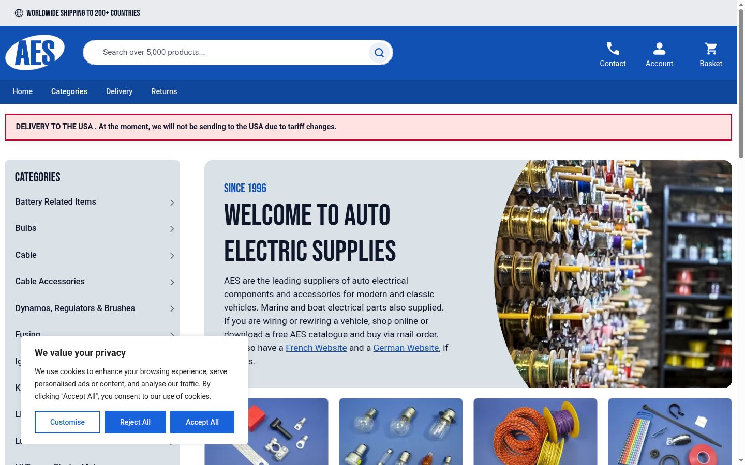
Task: Open Delivery in navigation bar
Action: tap(120, 91)
